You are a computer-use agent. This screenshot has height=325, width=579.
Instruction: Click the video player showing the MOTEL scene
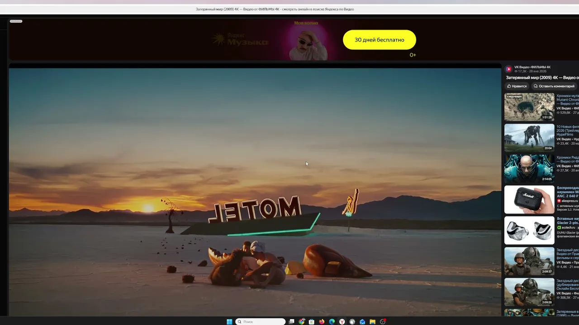coord(255,192)
